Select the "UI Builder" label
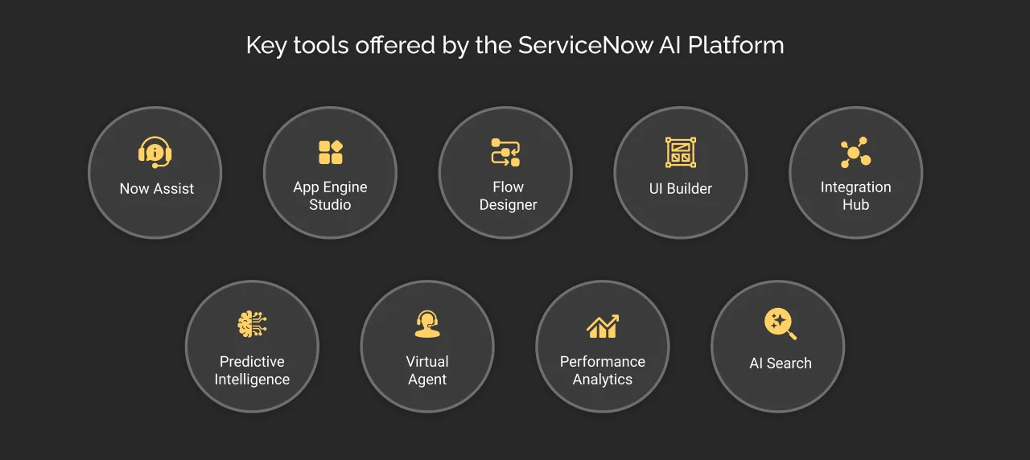The height and width of the screenshot is (460, 1030). click(681, 189)
